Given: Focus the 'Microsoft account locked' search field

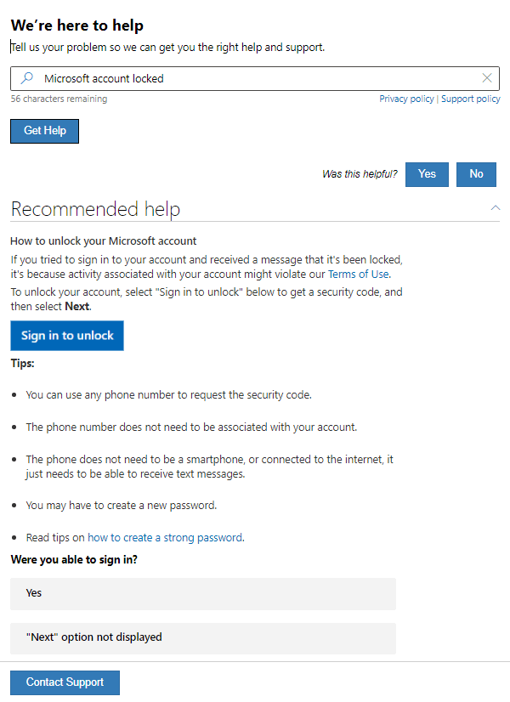Looking at the screenshot, I should 255,79.
